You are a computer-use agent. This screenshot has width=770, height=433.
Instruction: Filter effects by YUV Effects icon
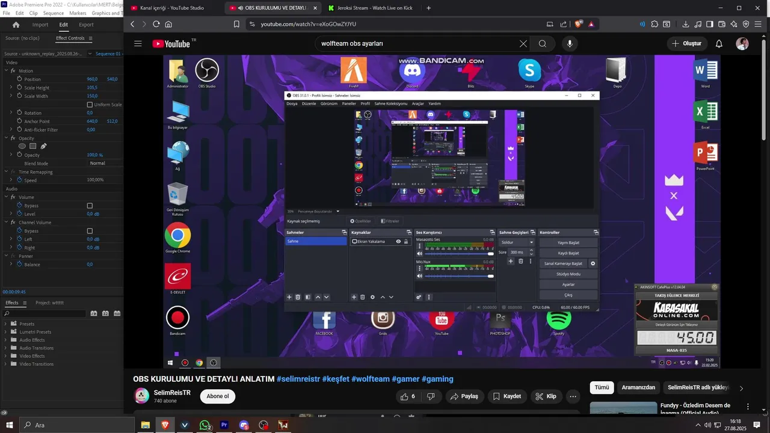click(117, 313)
